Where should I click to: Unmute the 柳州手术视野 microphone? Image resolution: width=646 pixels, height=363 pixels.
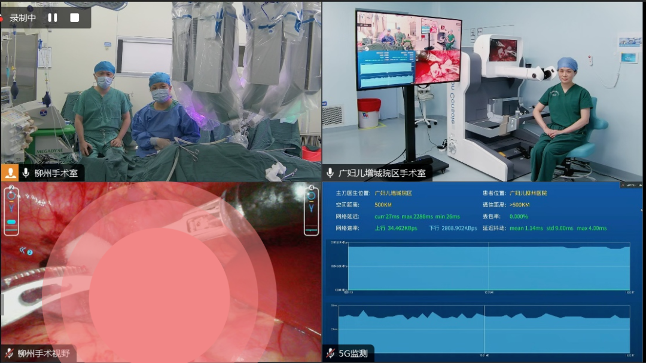pyautogui.click(x=10, y=353)
